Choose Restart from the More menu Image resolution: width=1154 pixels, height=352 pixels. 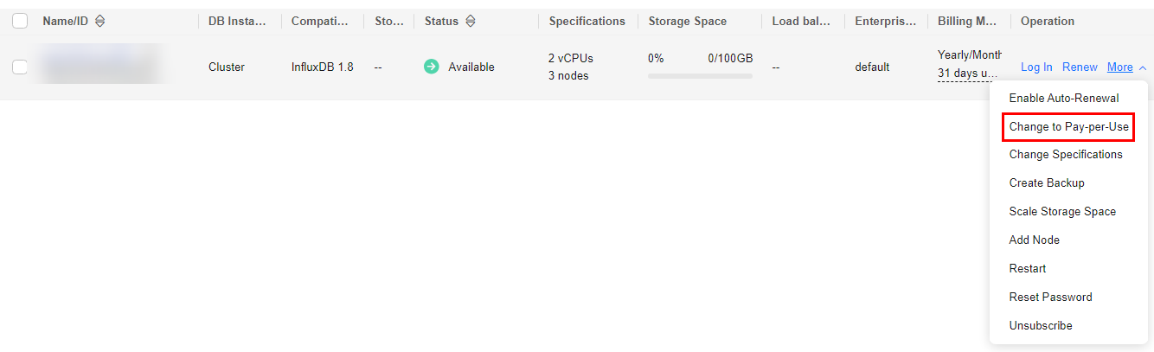(1028, 268)
